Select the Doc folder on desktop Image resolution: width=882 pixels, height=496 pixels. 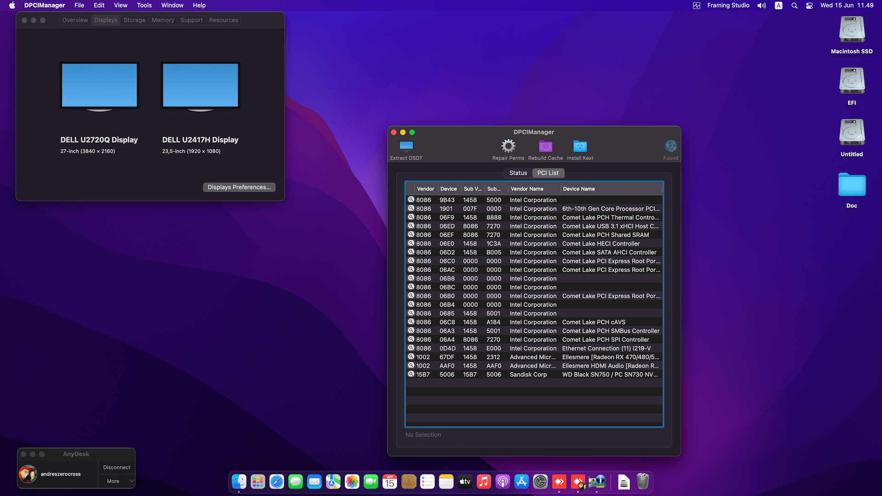852,185
